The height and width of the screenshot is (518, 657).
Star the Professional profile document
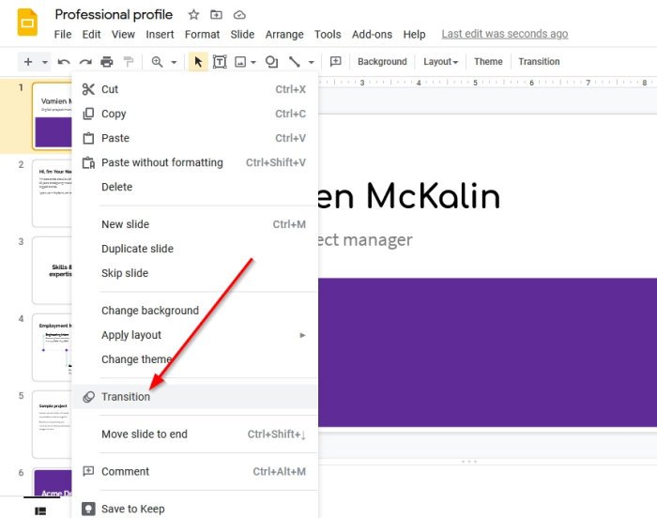click(x=193, y=15)
